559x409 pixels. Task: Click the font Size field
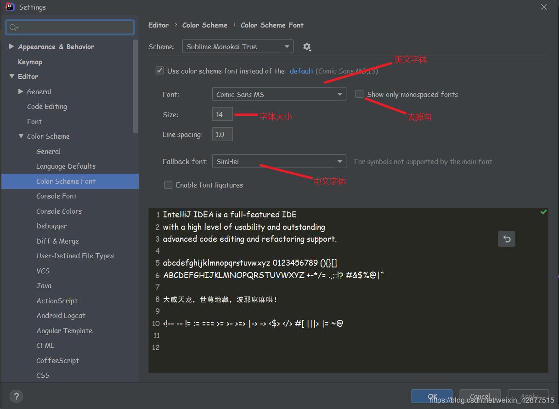pos(222,114)
